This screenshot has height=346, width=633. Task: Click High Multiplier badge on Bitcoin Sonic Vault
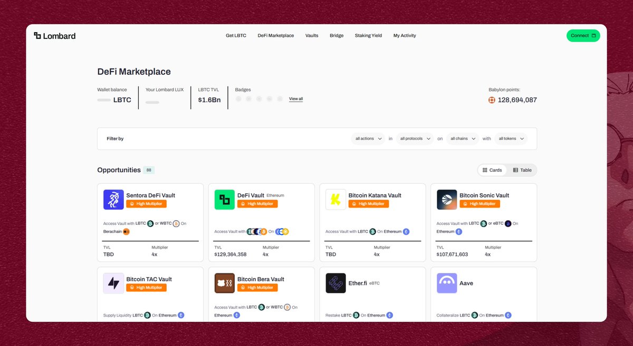pyautogui.click(x=480, y=204)
